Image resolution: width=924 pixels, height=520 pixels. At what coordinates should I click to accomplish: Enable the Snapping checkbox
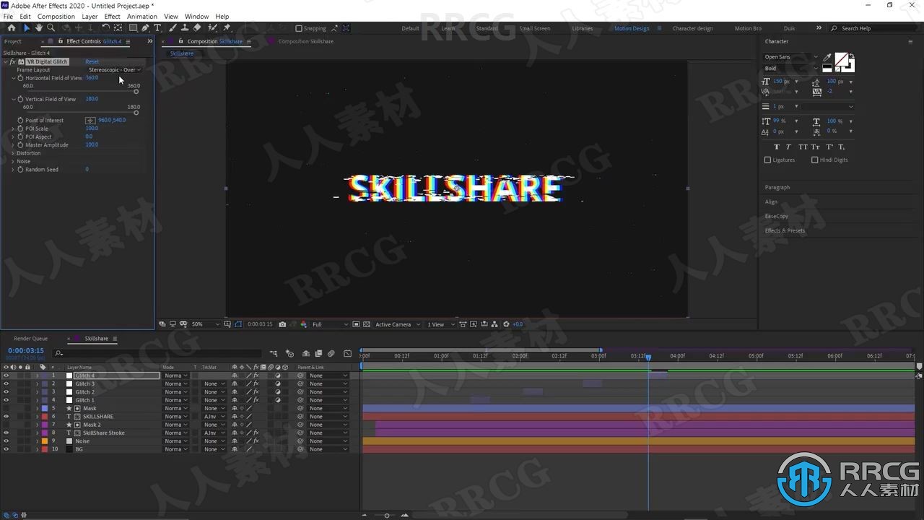[299, 29]
